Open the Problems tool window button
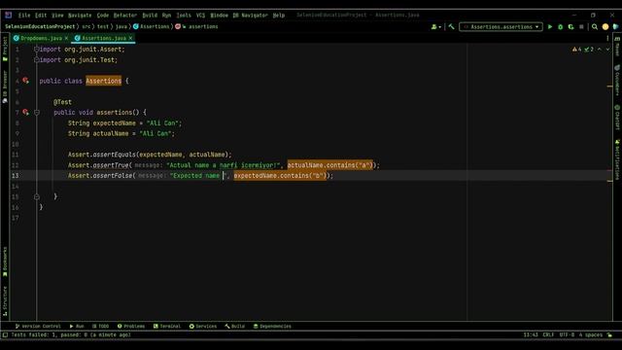This screenshot has height=350, width=622. (x=131, y=327)
